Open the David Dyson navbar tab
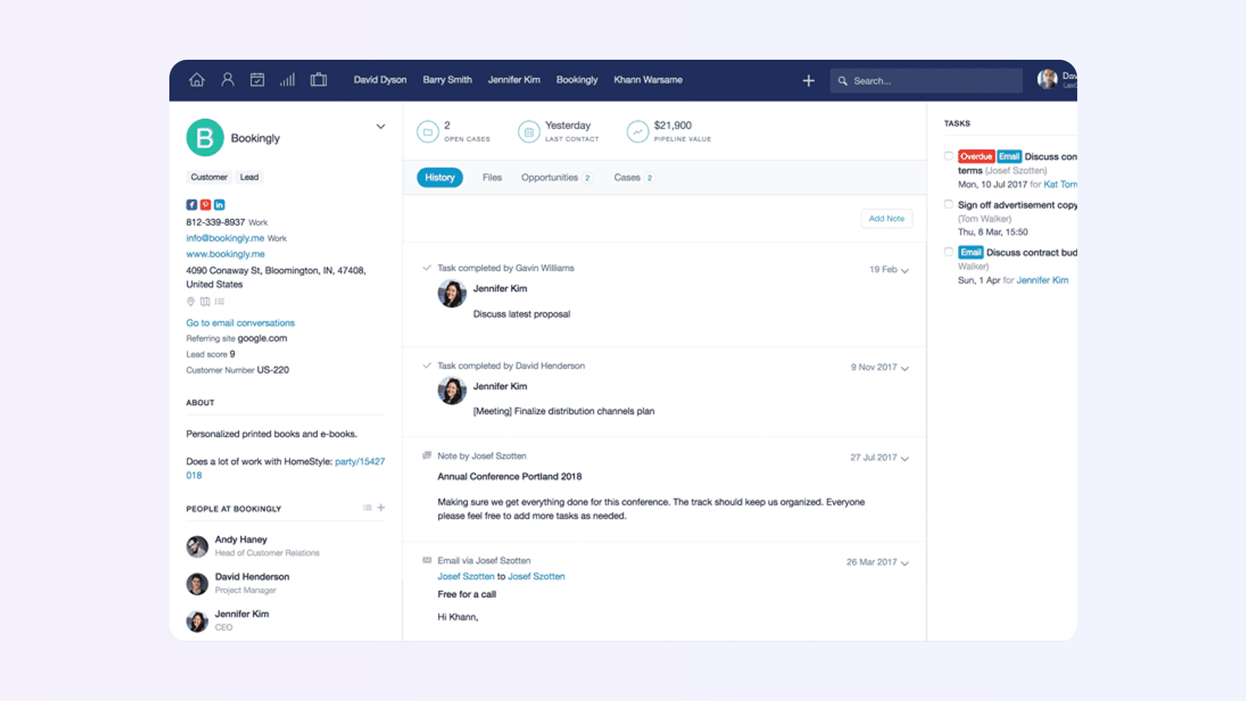The height and width of the screenshot is (701, 1246). [x=380, y=80]
